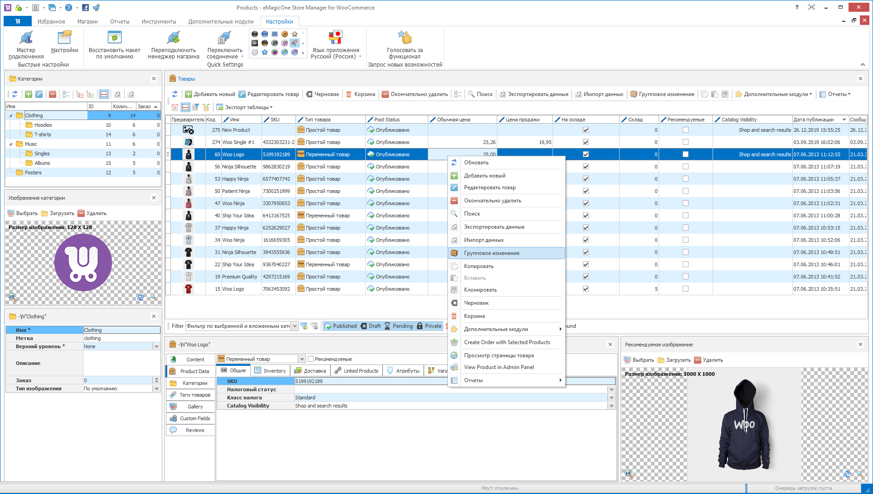
Task: Open Inventory tab in product editor
Action: point(270,370)
